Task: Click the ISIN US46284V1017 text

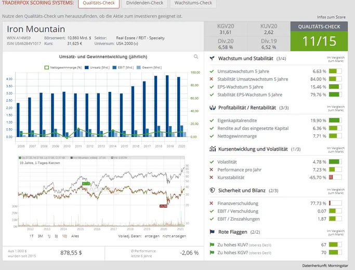Action: point(24,44)
